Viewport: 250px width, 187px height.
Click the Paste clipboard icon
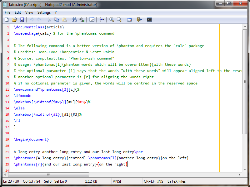click(64, 20)
